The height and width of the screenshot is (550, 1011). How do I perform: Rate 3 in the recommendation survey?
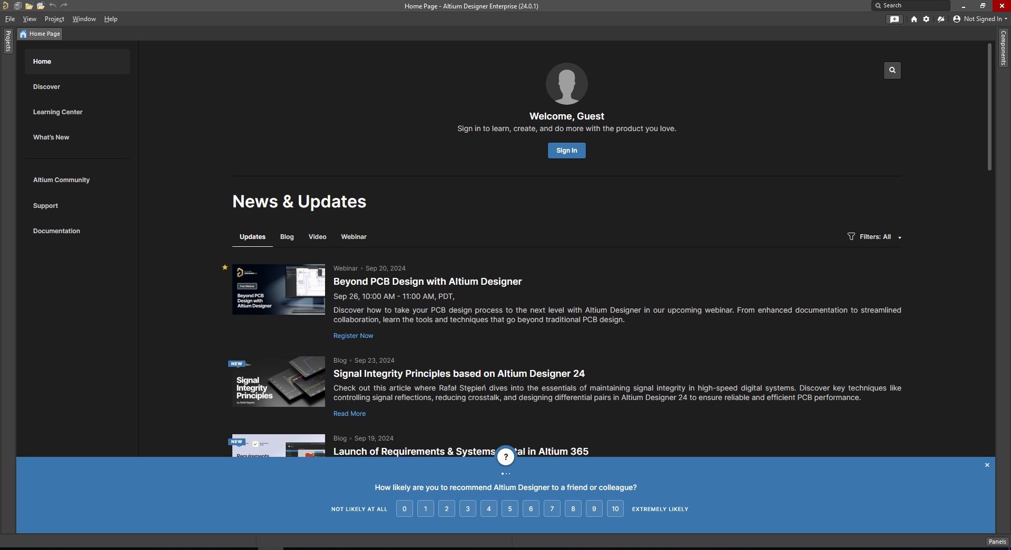[468, 509]
